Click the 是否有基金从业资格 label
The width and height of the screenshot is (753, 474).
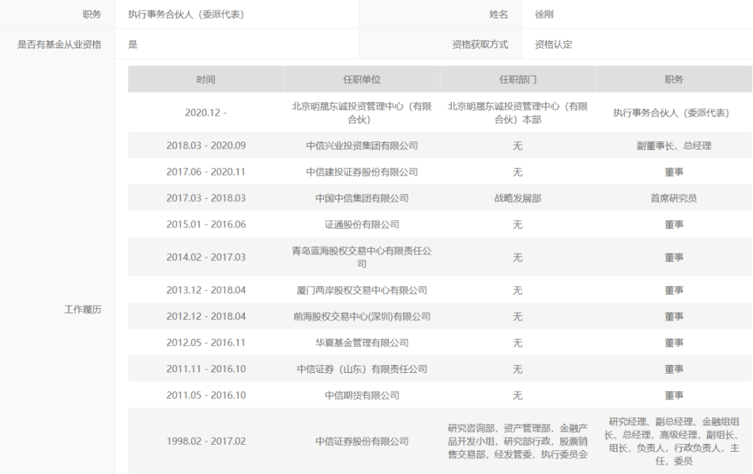pos(59,45)
